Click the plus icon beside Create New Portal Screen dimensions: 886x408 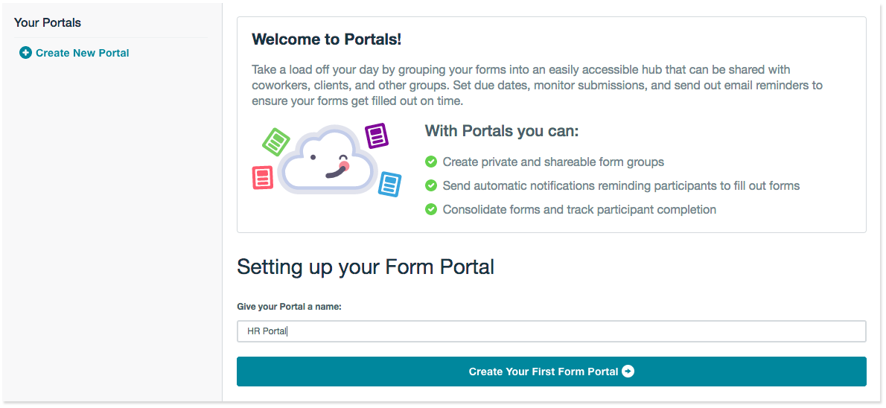click(25, 53)
